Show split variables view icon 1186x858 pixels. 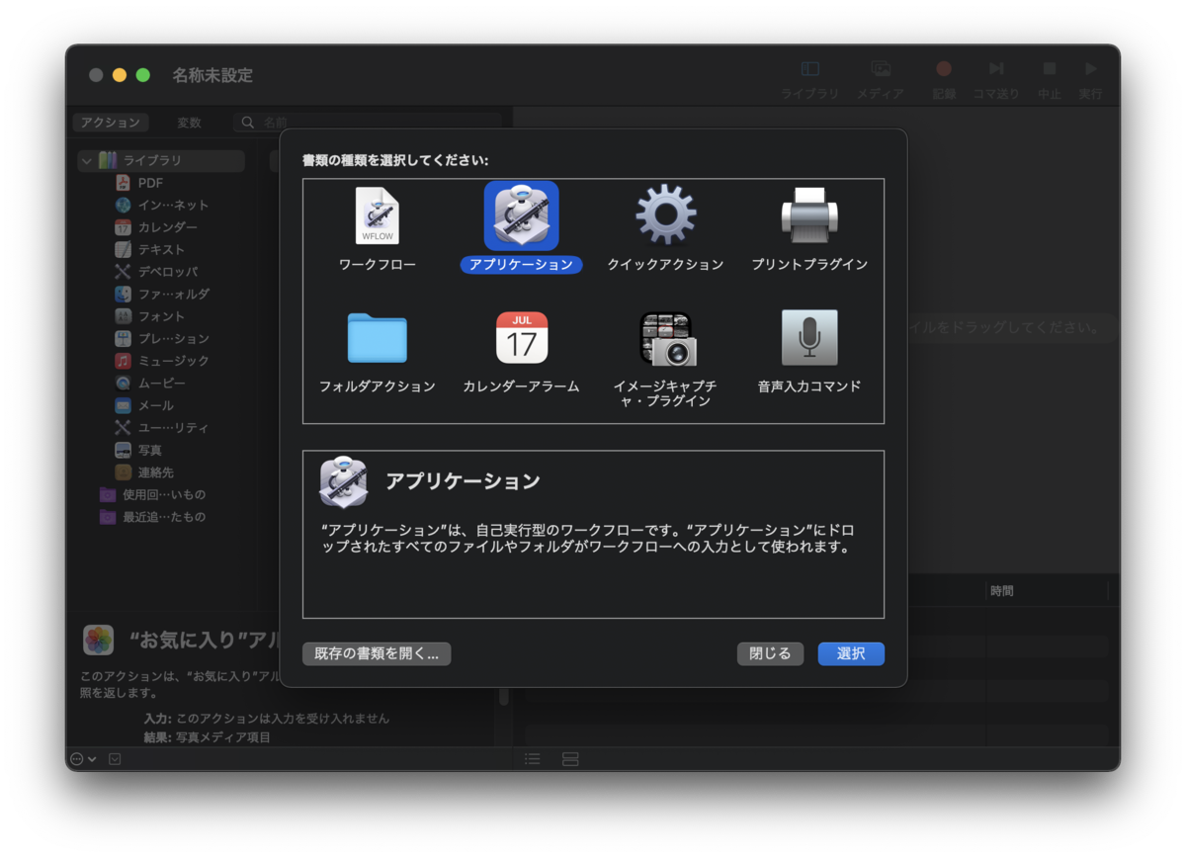click(x=570, y=759)
